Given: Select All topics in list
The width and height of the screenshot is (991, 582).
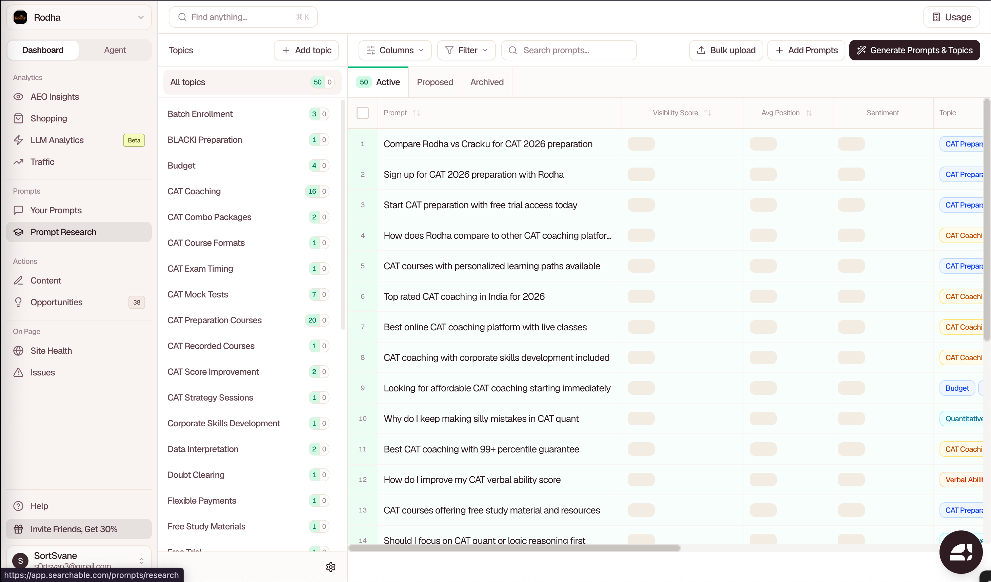Looking at the screenshot, I should coord(252,82).
